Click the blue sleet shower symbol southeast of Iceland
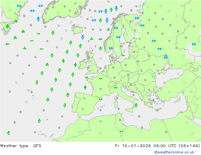Screen dimensions: 201x155 click(83, 37)
